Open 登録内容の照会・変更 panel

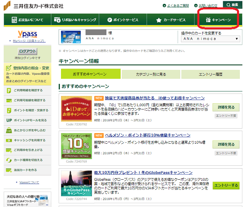pos(27,74)
